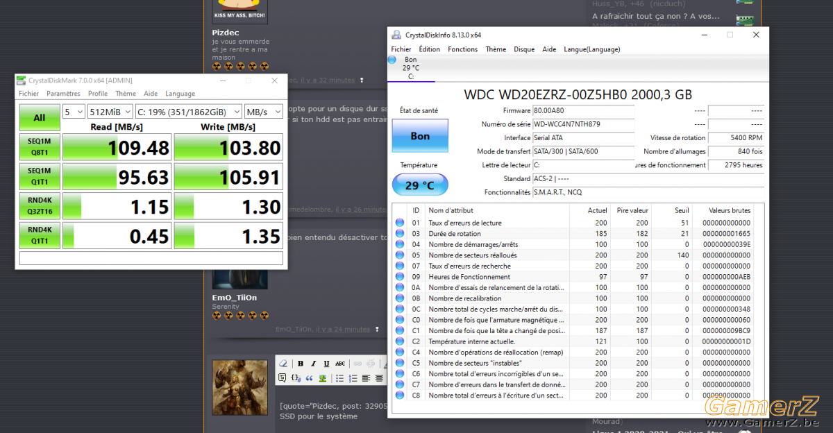The width and height of the screenshot is (833, 433).
Task: Click status circle for Nombre de secteurs réalloués
Action: 399,255
